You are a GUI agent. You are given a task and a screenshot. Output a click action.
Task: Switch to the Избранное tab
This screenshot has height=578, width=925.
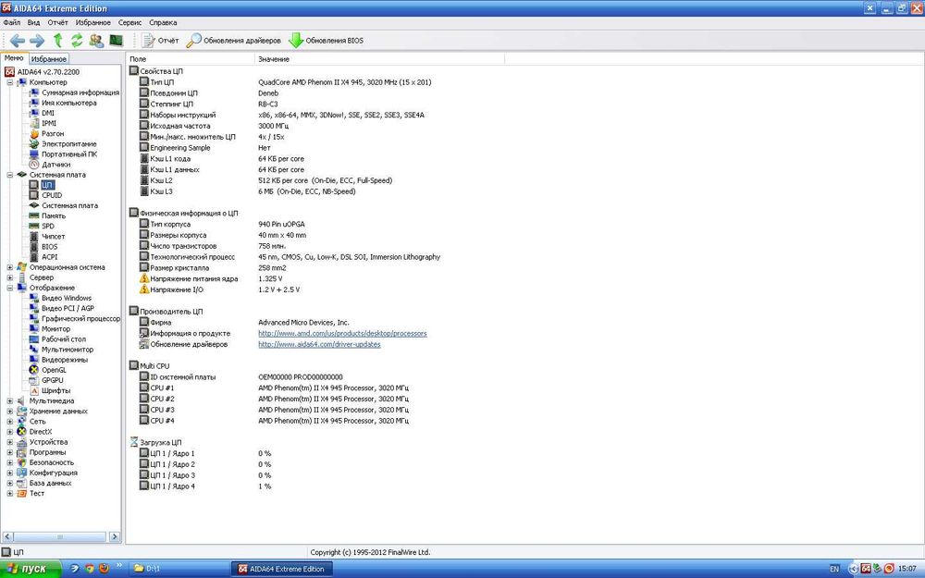pyautogui.click(x=49, y=59)
